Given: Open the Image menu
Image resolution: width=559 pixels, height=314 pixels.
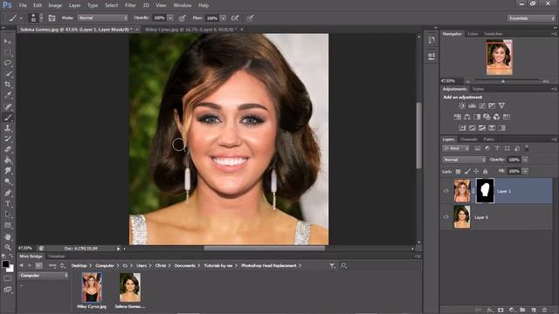Looking at the screenshot, I should [x=55, y=5].
